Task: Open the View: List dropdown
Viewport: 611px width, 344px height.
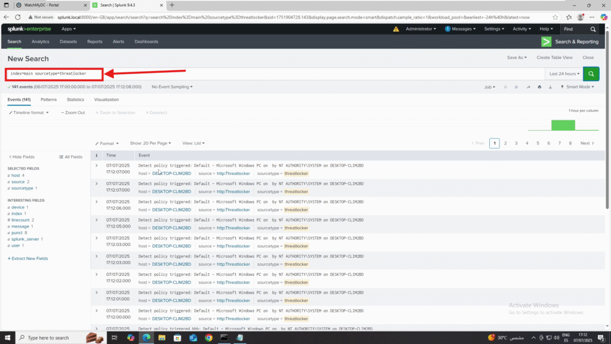Action: [193, 143]
